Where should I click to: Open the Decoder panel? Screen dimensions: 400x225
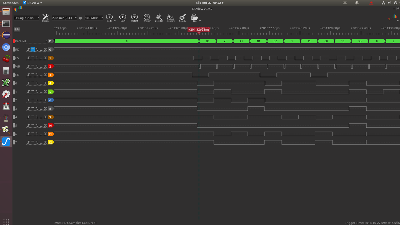pyautogui.click(x=159, y=18)
